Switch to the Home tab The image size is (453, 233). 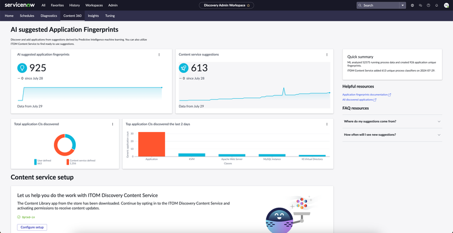click(9, 16)
